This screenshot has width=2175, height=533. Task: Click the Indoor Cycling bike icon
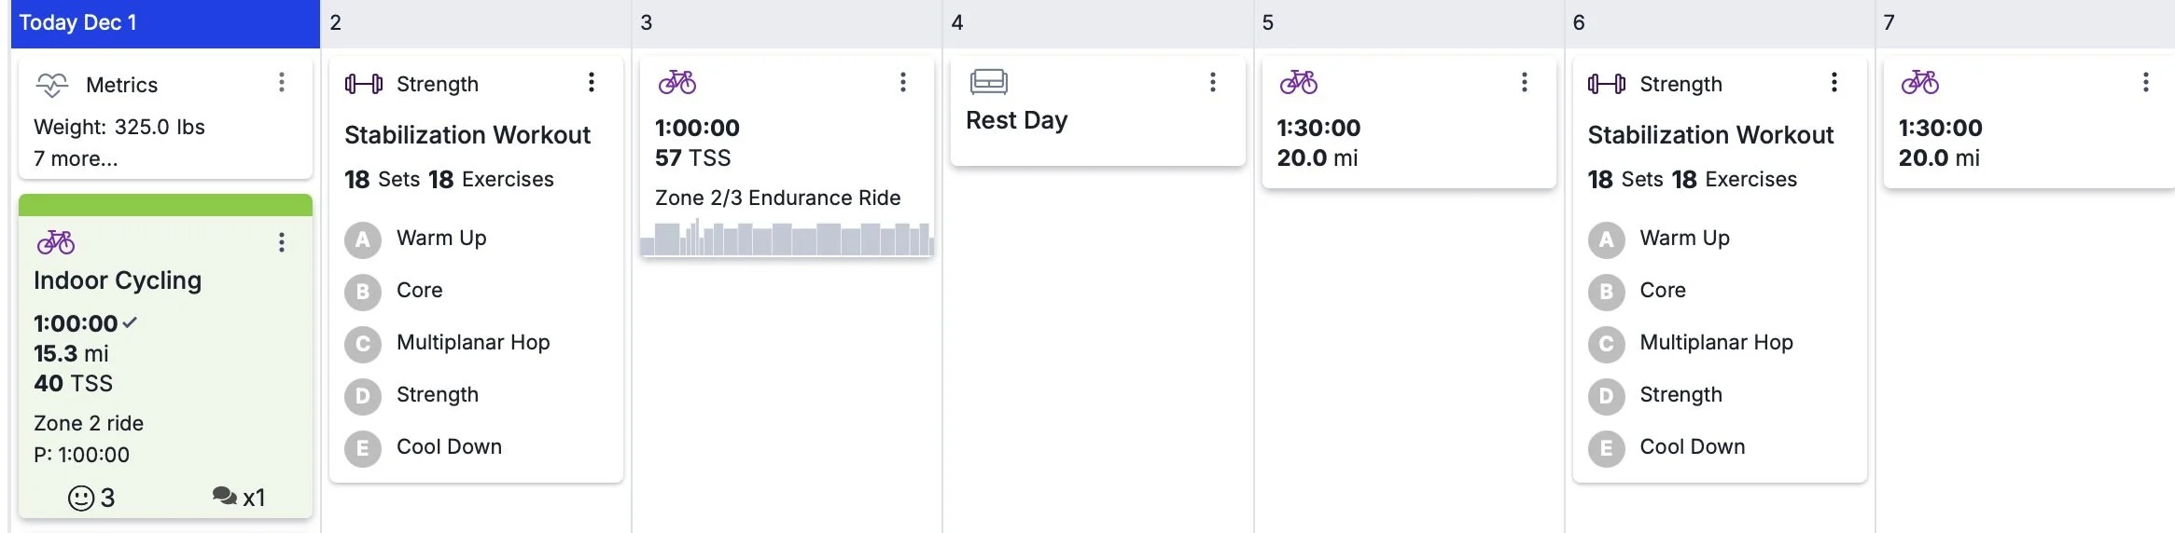[56, 243]
